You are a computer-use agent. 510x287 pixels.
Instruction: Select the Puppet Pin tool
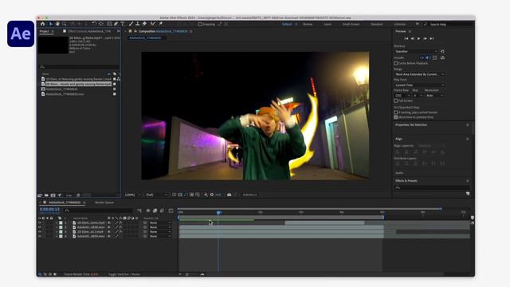[161, 24]
